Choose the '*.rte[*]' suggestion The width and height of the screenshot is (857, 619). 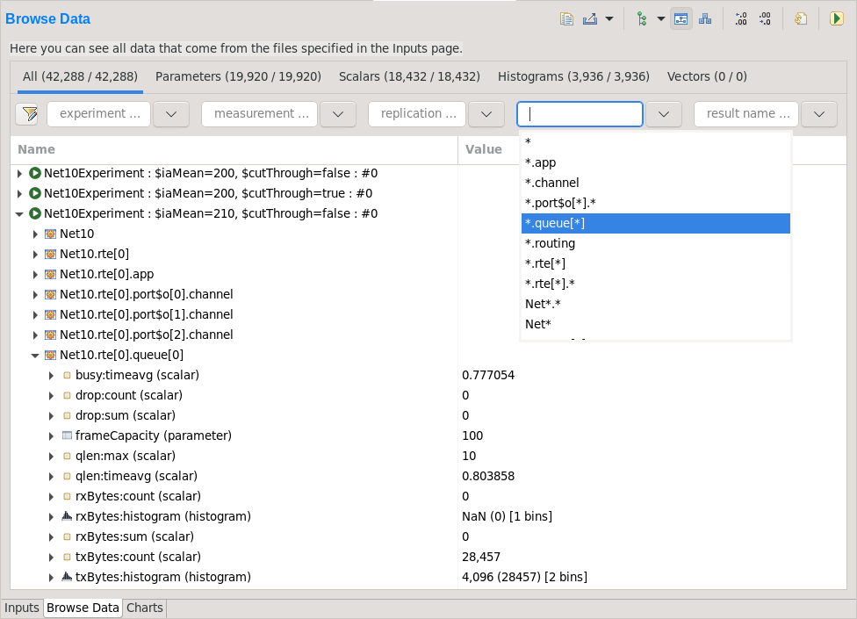tap(656, 263)
